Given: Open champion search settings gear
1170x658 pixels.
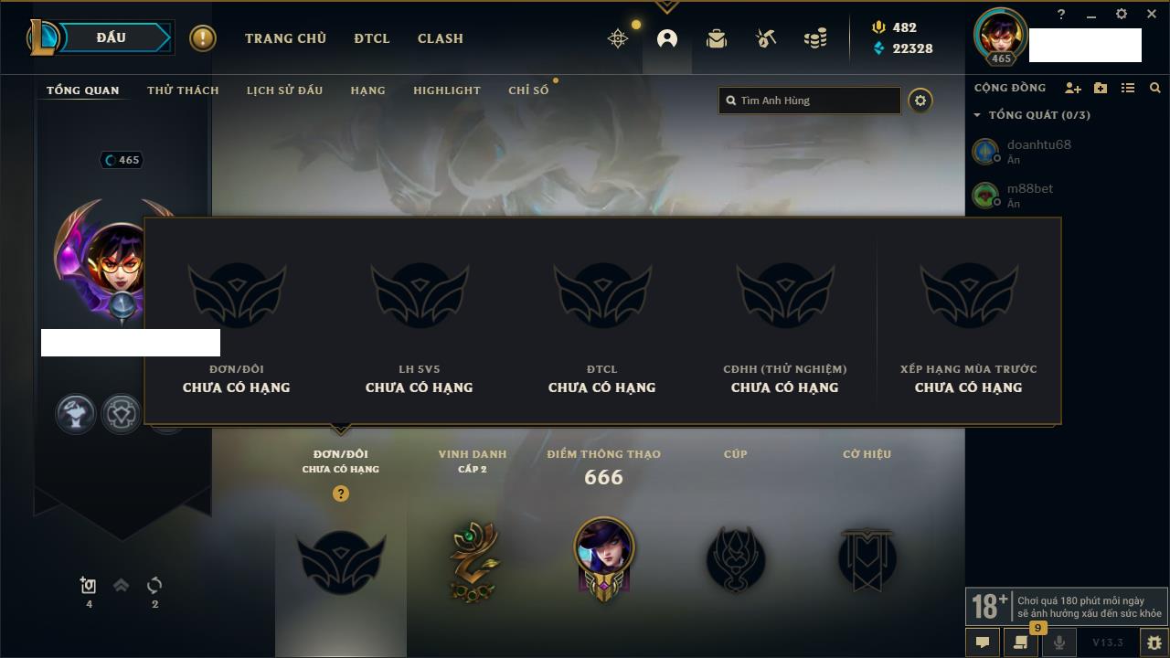Looking at the screenshot, I should click(920, 101).
